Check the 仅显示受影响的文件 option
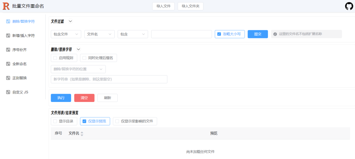The image size is (355, 159). [117, 121]
